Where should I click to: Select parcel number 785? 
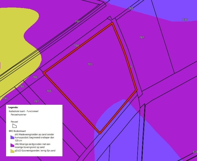pos(49,91)
